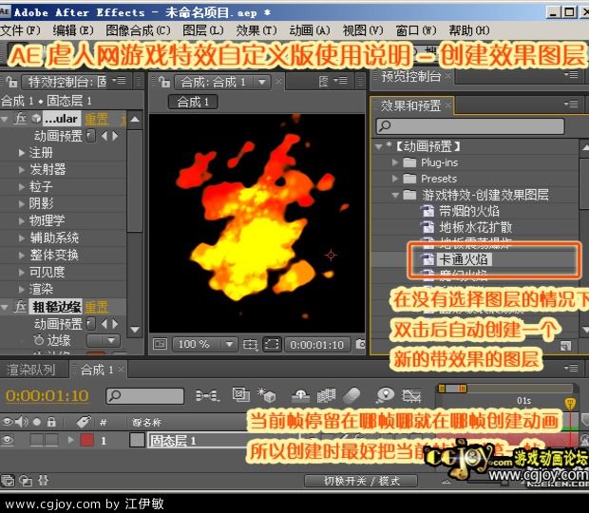This screenshot has height=513, width=589.
Task: Open the 效果(T) menu
Action: tap(256, 30)
